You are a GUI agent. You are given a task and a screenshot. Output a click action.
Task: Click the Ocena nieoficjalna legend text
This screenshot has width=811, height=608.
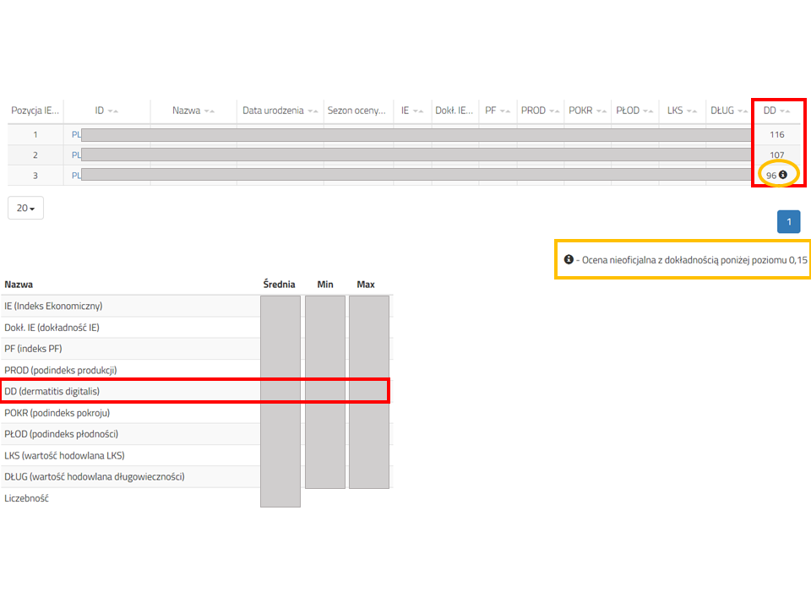pyautogui.click(x=694, y=259)
